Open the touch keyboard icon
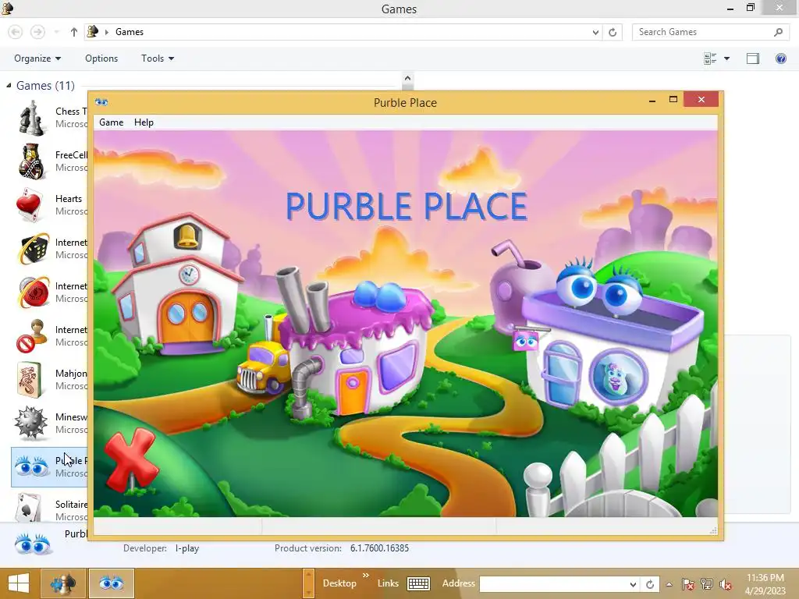Viewport: 799px width, 599px height. tap(418, 583)
